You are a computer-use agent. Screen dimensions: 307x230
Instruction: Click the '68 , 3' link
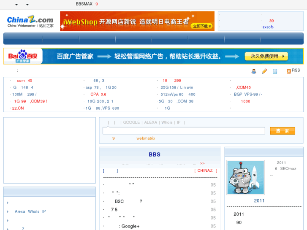(x=99, y=81)
